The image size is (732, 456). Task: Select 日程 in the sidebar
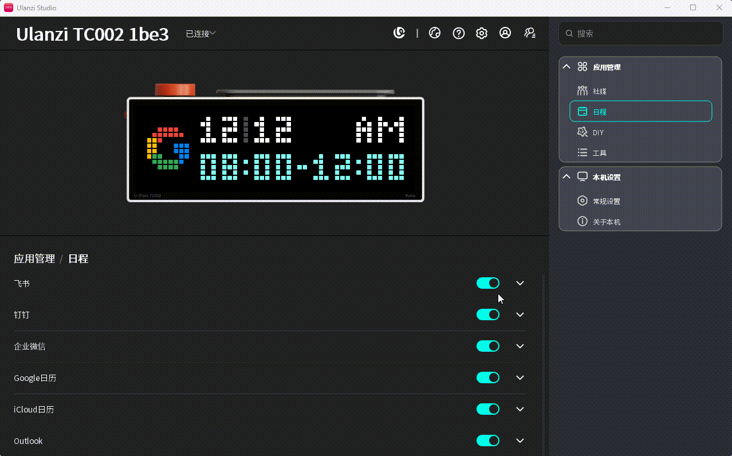point(640,111)
